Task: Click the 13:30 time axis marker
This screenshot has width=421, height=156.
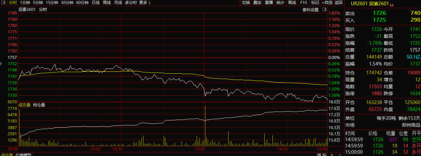Action: click(200, 149)
